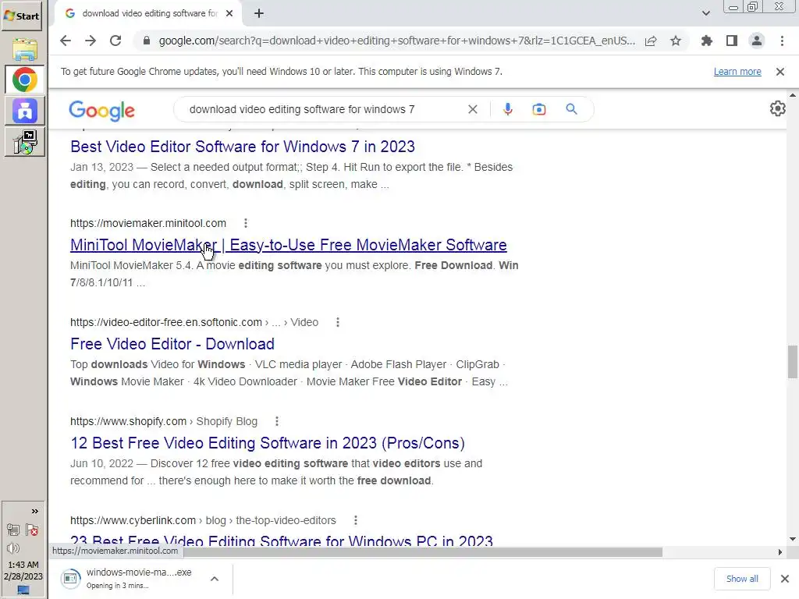Open more options for the Shopify result

(x=277, y=421)
